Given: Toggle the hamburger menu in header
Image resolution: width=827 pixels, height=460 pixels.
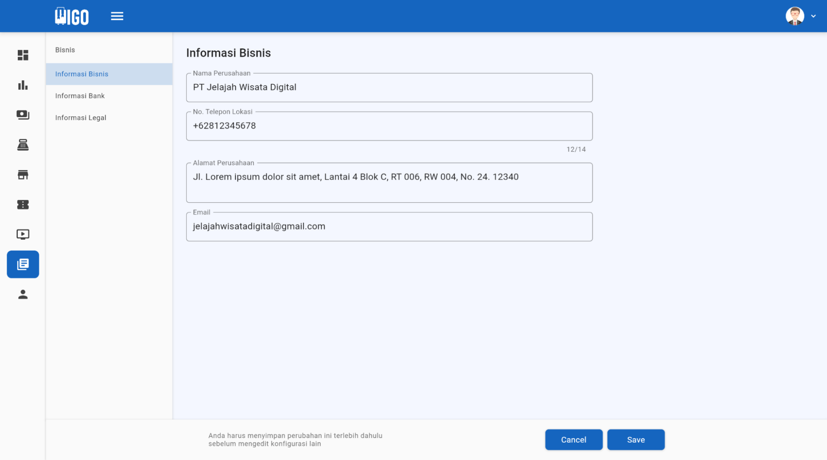Looking at the screenshot, I should [x=117, y=16].
